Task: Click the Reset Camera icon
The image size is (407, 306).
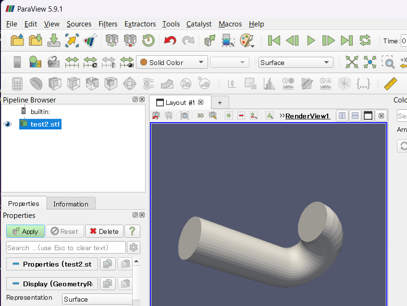Action: (x=352, y=62)
